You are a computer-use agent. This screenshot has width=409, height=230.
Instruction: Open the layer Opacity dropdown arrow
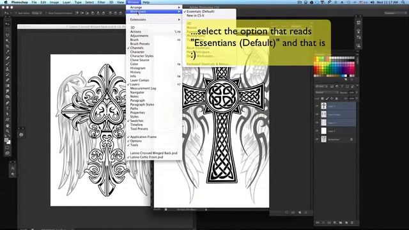pos(357,92)
